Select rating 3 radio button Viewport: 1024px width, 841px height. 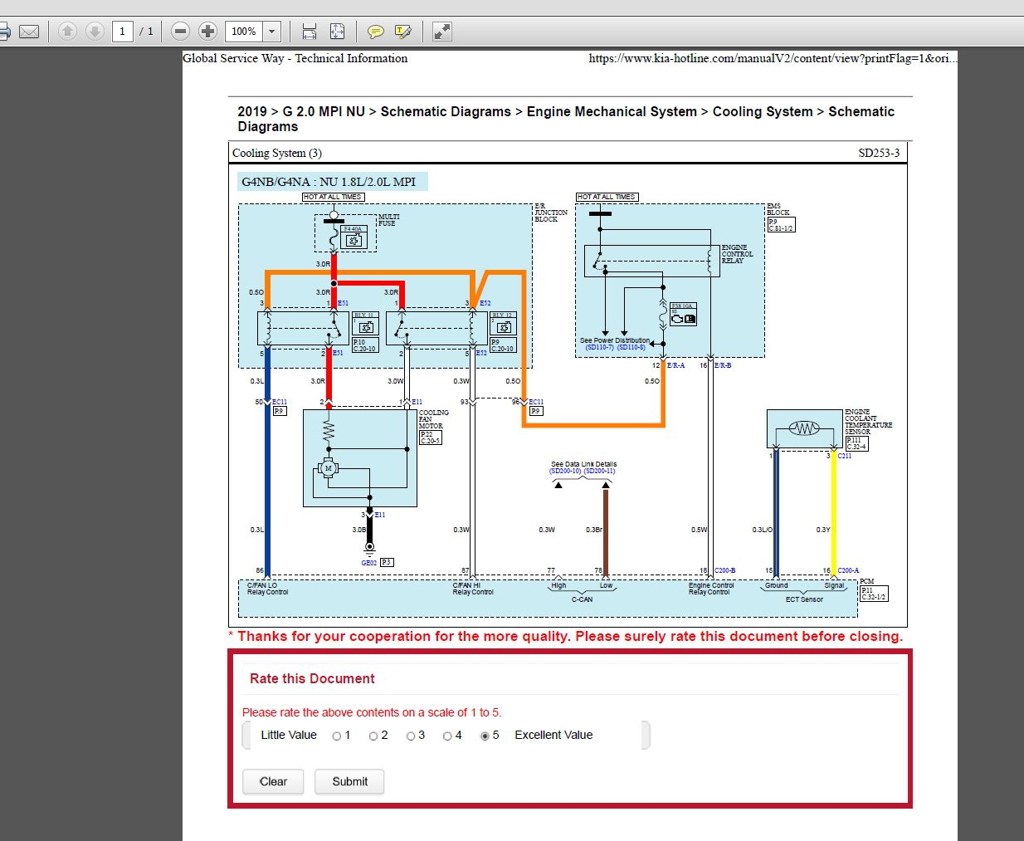point(410,736)
